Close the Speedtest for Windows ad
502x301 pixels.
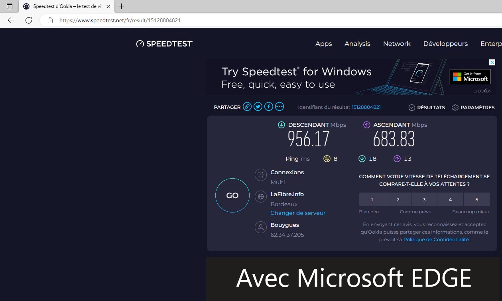pos(492,63)
